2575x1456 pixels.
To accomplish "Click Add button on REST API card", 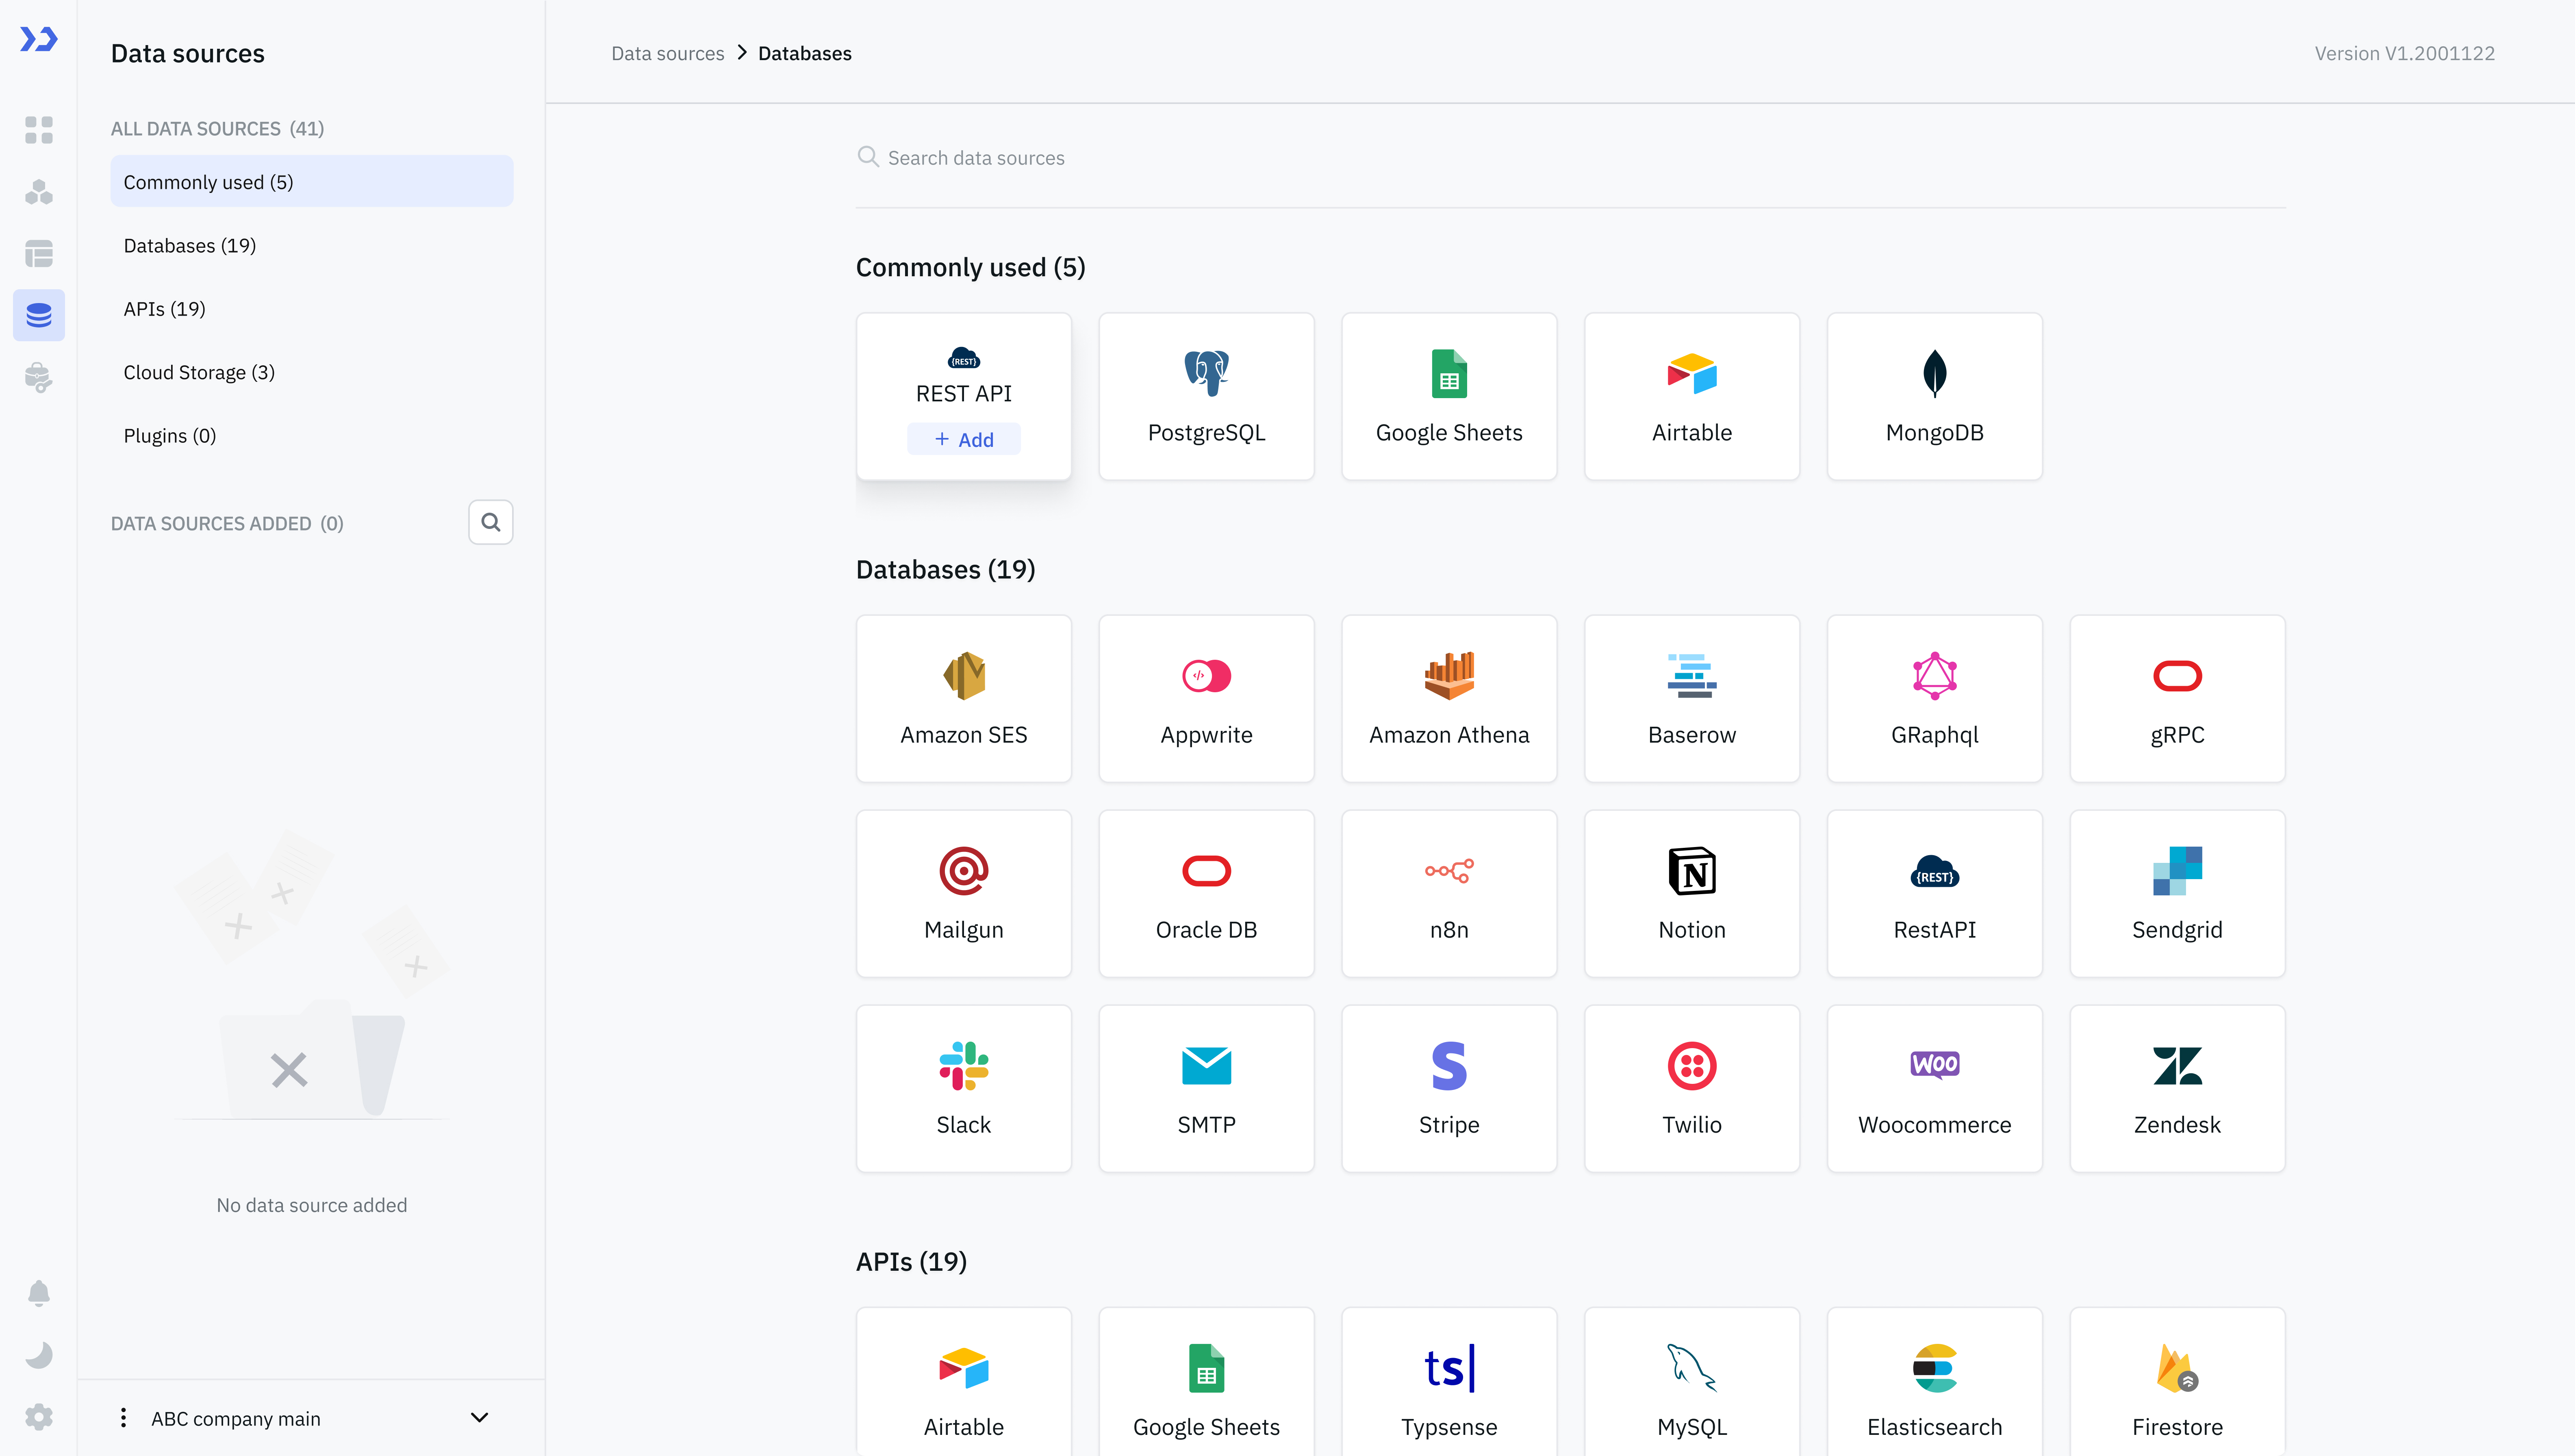I will coord(963,440).
